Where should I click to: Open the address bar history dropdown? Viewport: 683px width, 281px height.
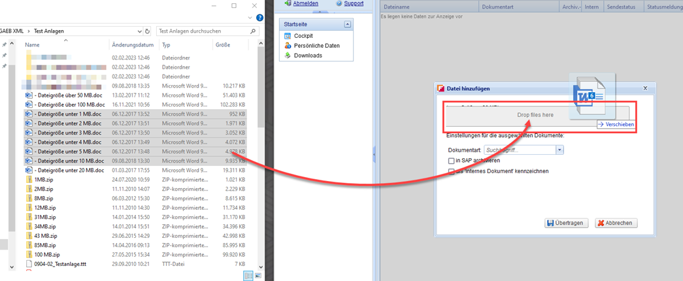pos(139,31)
